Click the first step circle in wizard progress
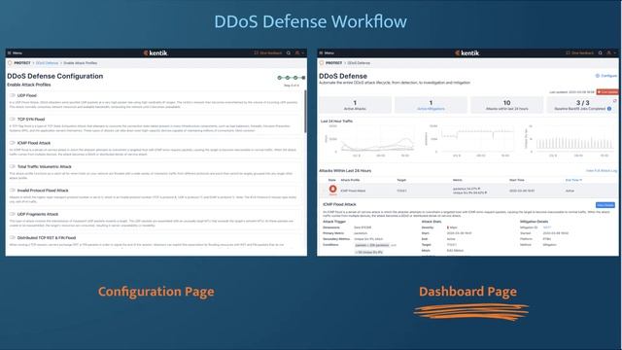622x350 pixels. click(280, 78)
